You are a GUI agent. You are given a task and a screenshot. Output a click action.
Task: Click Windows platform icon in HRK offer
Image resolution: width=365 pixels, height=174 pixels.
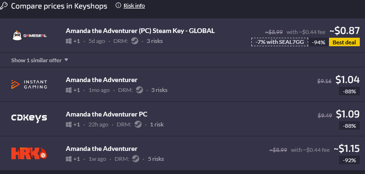pos(69,159)
